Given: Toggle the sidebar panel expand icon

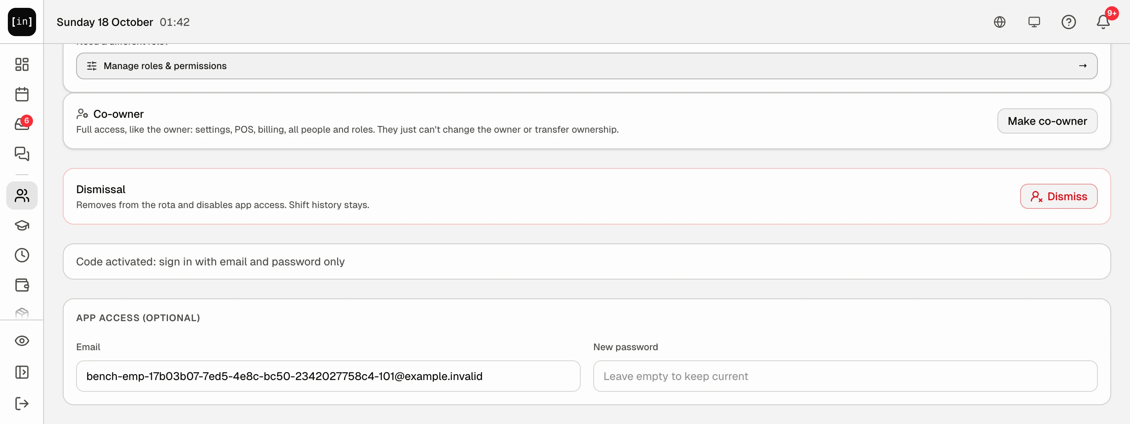Looking at the screenshot, I should pos(22,372).
